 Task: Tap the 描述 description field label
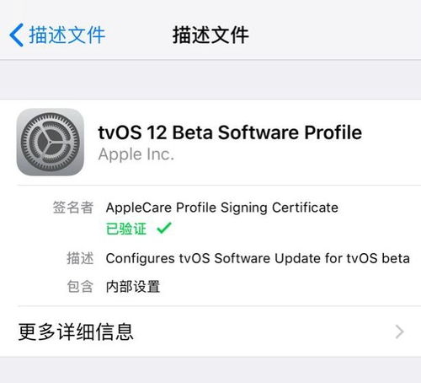[x=80, y=258]
